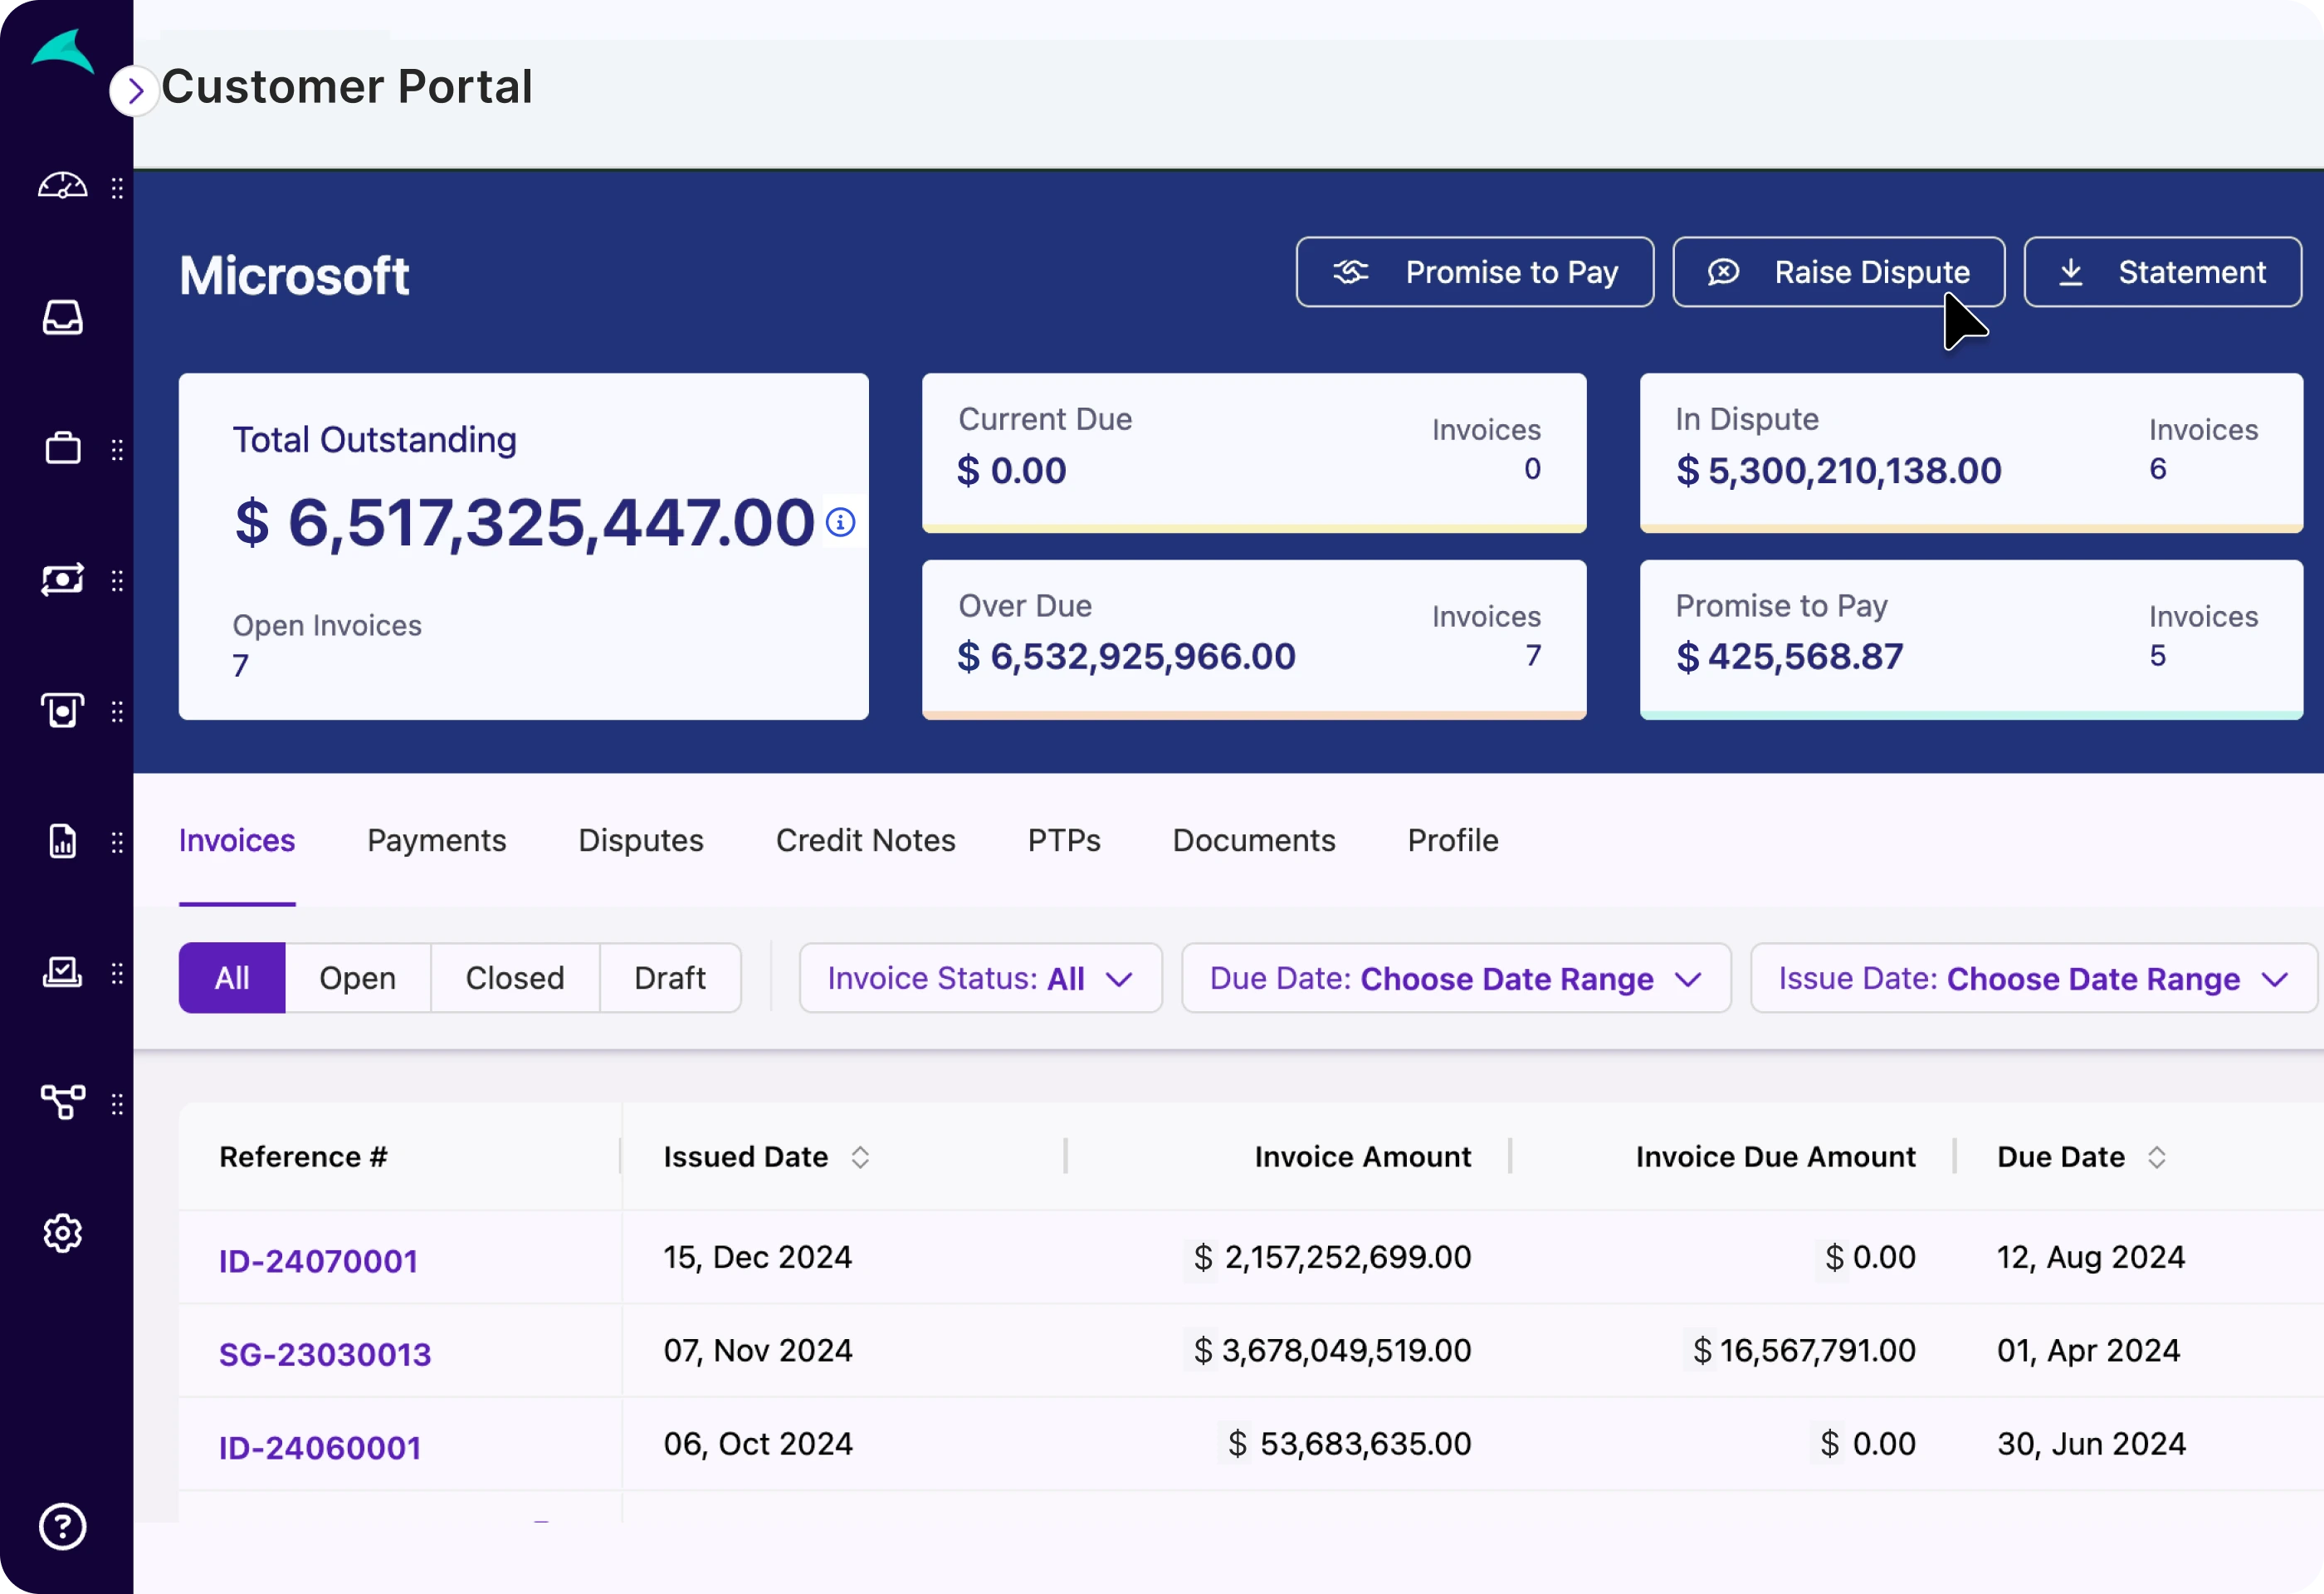
Task: Click the help question mark icon
Action: point(62,1526)
